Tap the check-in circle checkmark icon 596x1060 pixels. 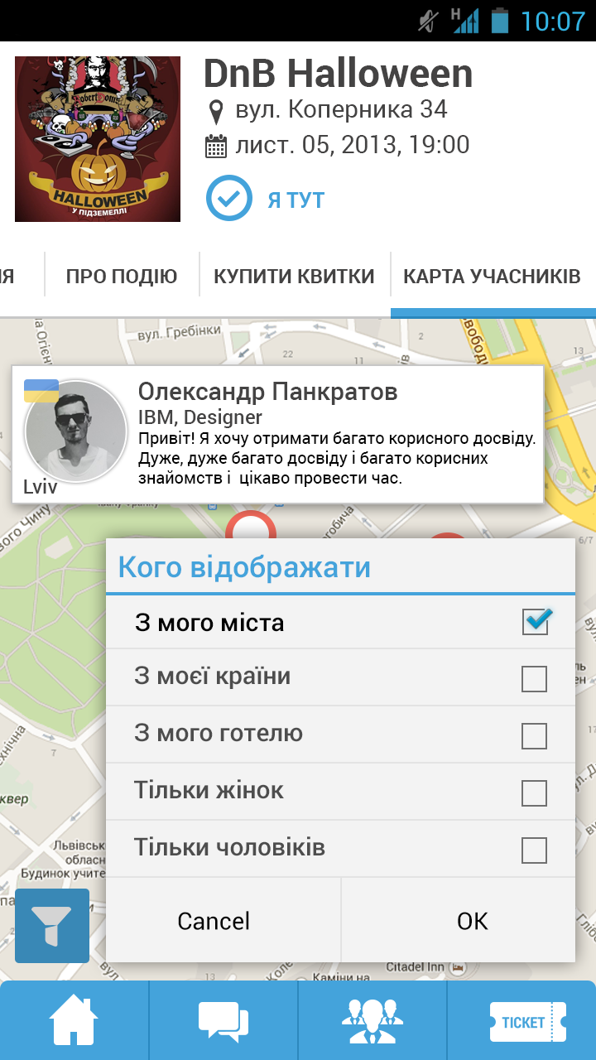(228, 199)
